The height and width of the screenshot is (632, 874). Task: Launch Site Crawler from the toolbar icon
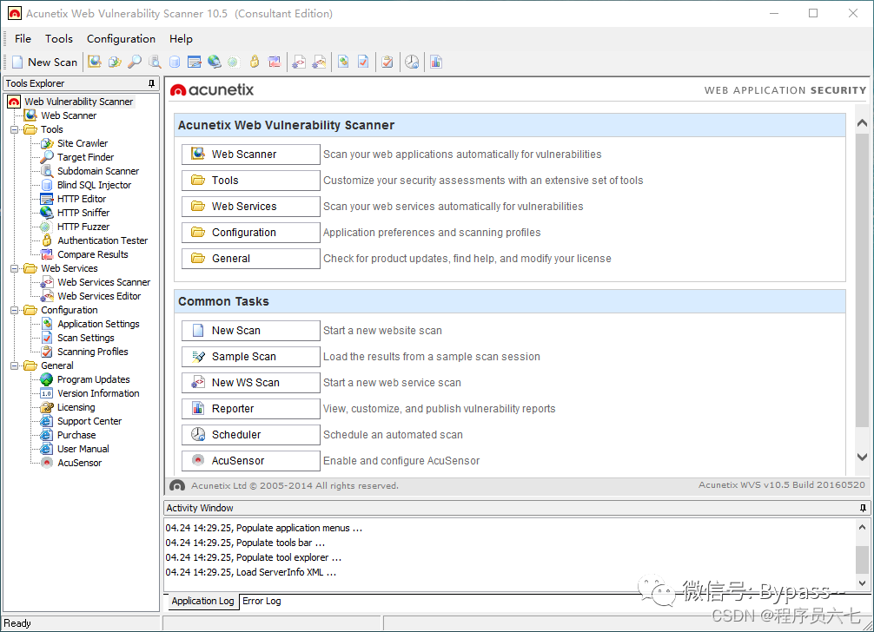click(x=115, y=62)
